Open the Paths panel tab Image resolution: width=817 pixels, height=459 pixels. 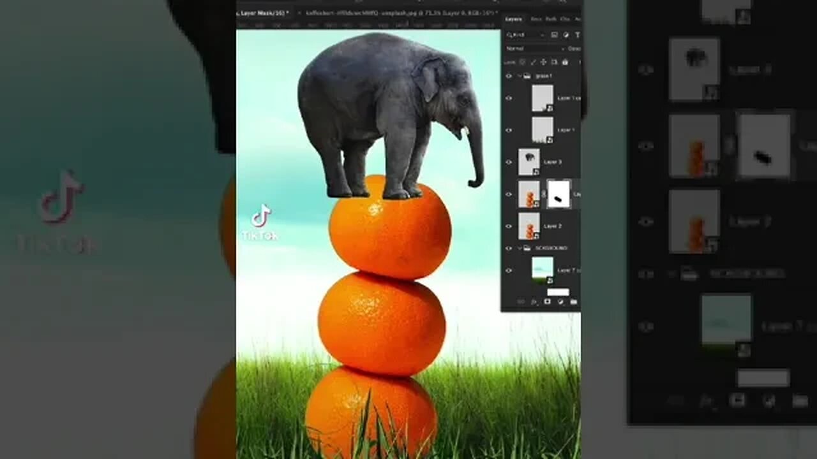(551, 19)
